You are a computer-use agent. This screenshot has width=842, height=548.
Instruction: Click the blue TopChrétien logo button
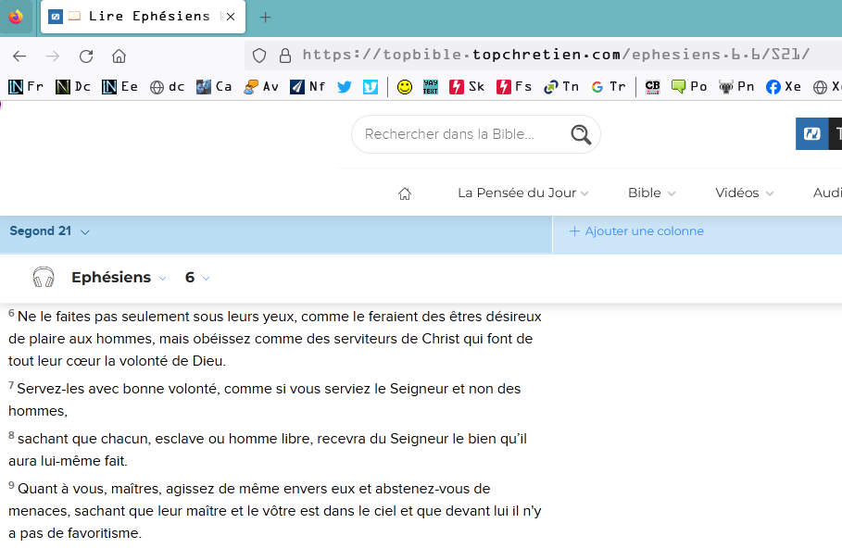pos(812,133)
